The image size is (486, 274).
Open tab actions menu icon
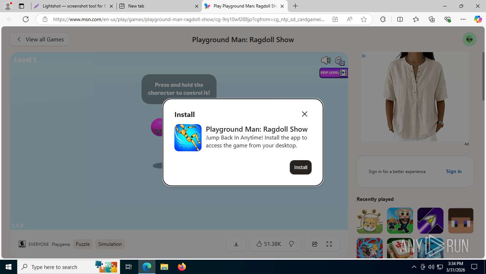click(21, 6)
